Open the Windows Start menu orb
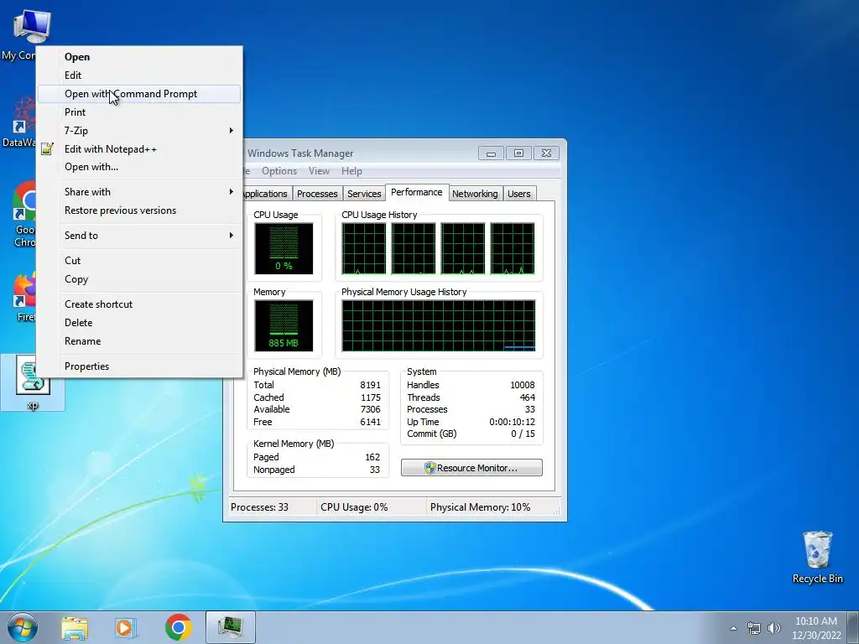This screenshot has width=859, height=644. click(23, 627)
